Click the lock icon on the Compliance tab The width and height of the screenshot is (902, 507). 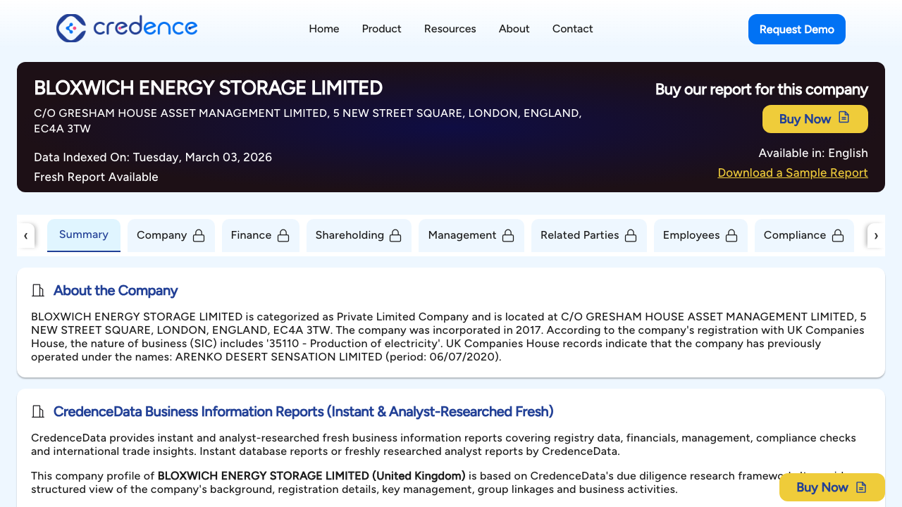point(838,236)
